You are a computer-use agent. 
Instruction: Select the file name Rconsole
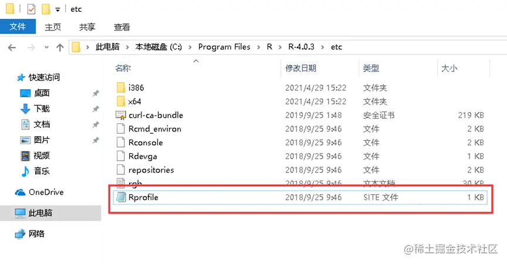pos(146,143)
